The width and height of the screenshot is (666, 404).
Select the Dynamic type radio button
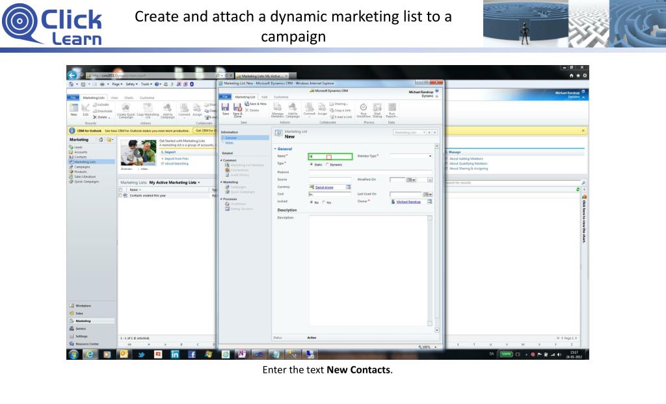[x=327, y=165]
